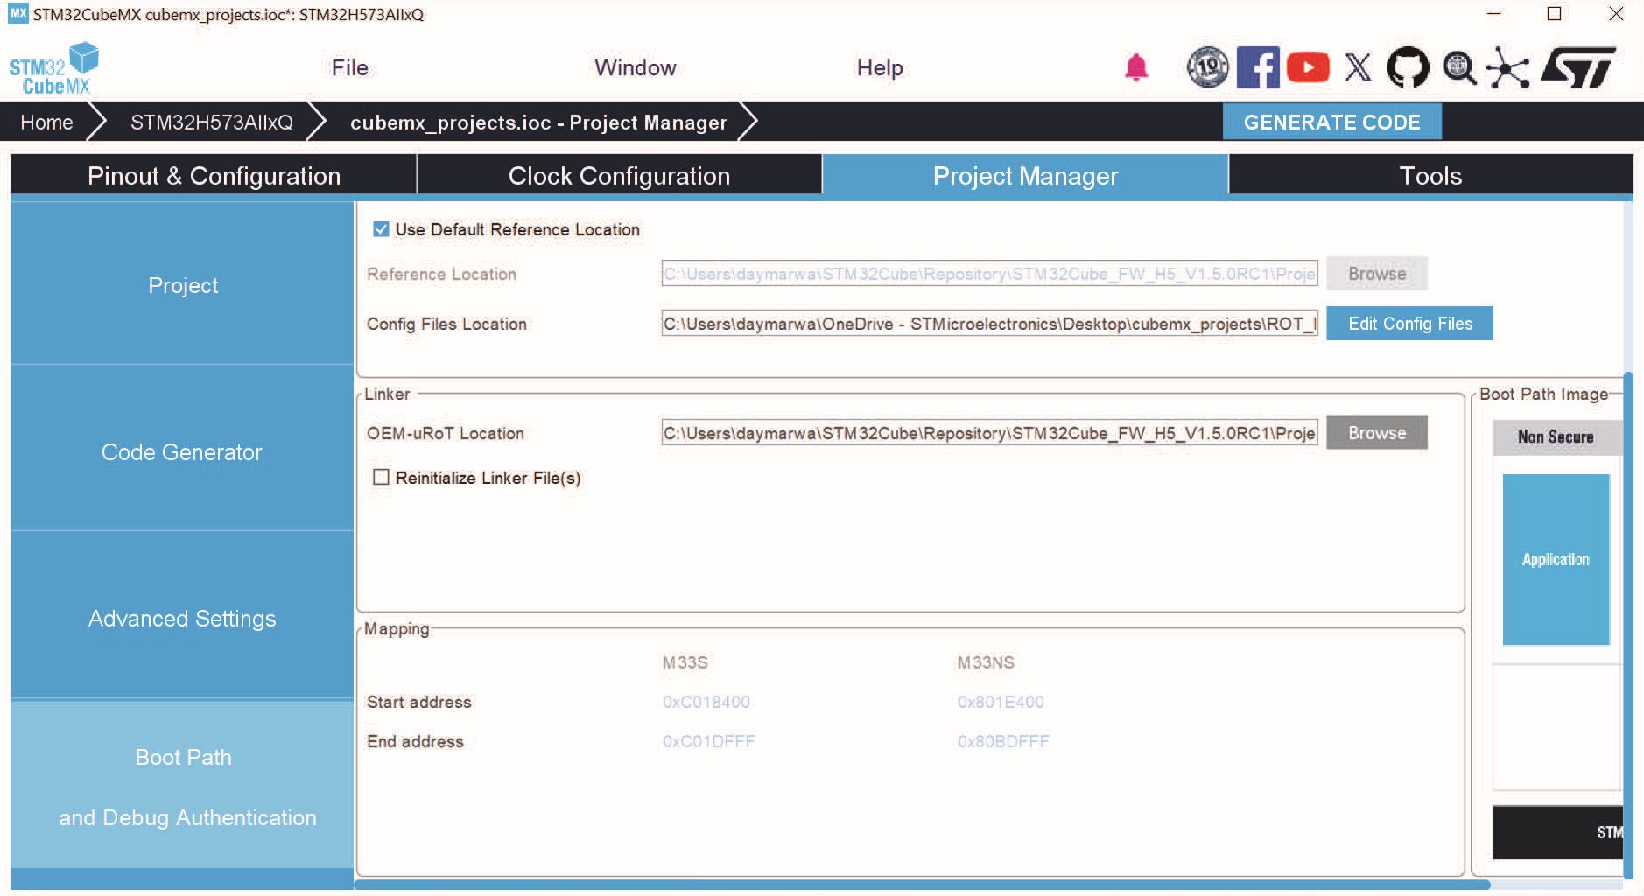Viewport: 1644px width, 896px height.
Task: Click the Edit Config Files button
Action: 1409,324
